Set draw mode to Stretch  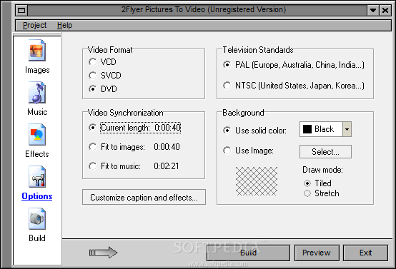[x=322, y=193]
